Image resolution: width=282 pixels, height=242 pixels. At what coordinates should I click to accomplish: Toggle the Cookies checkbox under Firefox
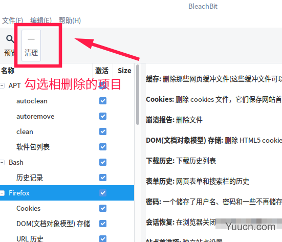point(103,208)
